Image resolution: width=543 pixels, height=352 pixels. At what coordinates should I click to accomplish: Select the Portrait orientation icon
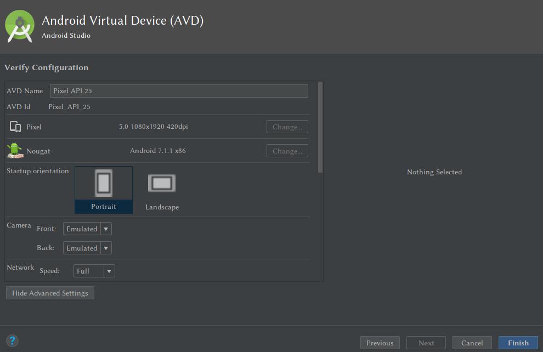coord(103,183)
